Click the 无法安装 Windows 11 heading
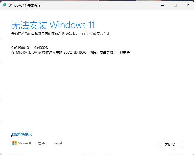Screen dimensions: 194x155 53,25
